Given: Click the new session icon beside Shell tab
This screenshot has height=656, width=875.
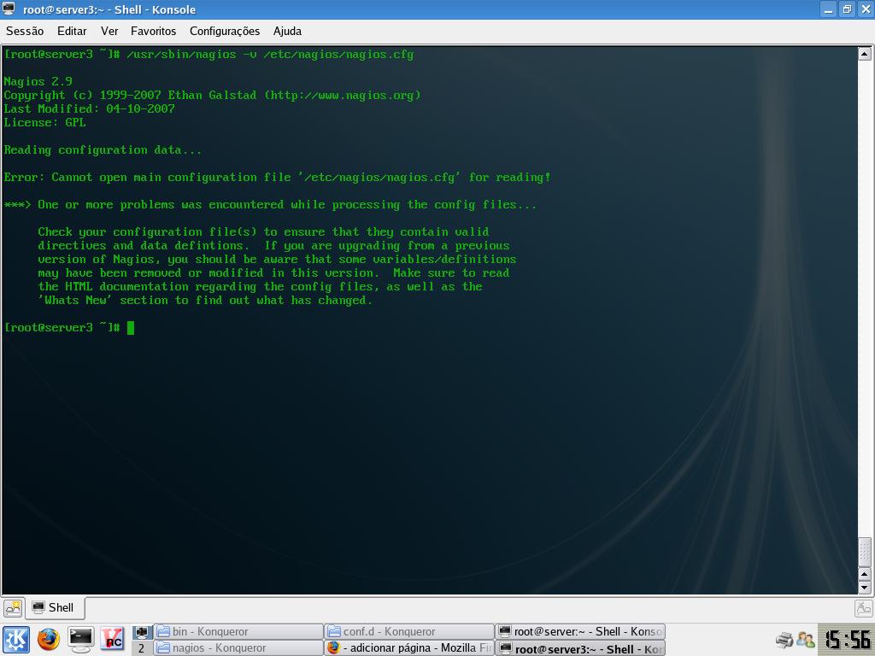Looking at the screenshot, I should (13, 607).
